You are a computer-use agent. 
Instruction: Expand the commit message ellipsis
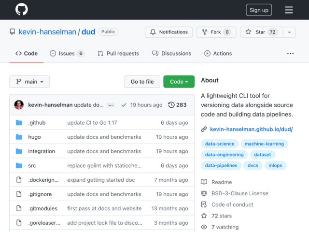coord(111,105)
